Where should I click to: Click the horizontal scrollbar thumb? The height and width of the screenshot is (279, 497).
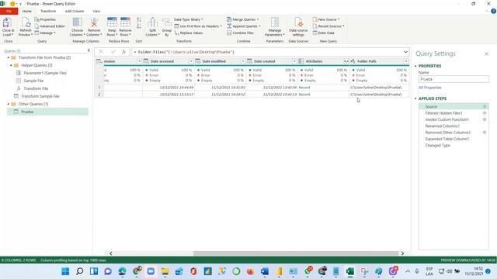tap(296, 253)
